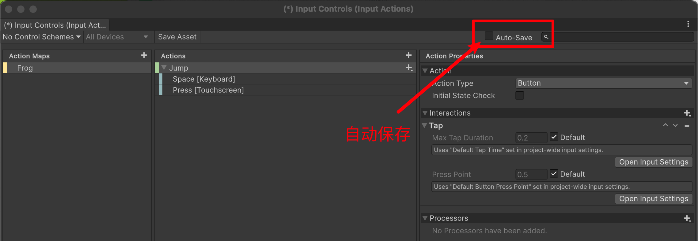
Task: Toggle Initial State Check checkbox
Action: point(520,95)
